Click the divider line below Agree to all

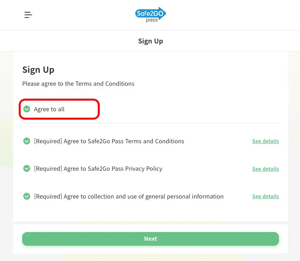pos(151,123)
